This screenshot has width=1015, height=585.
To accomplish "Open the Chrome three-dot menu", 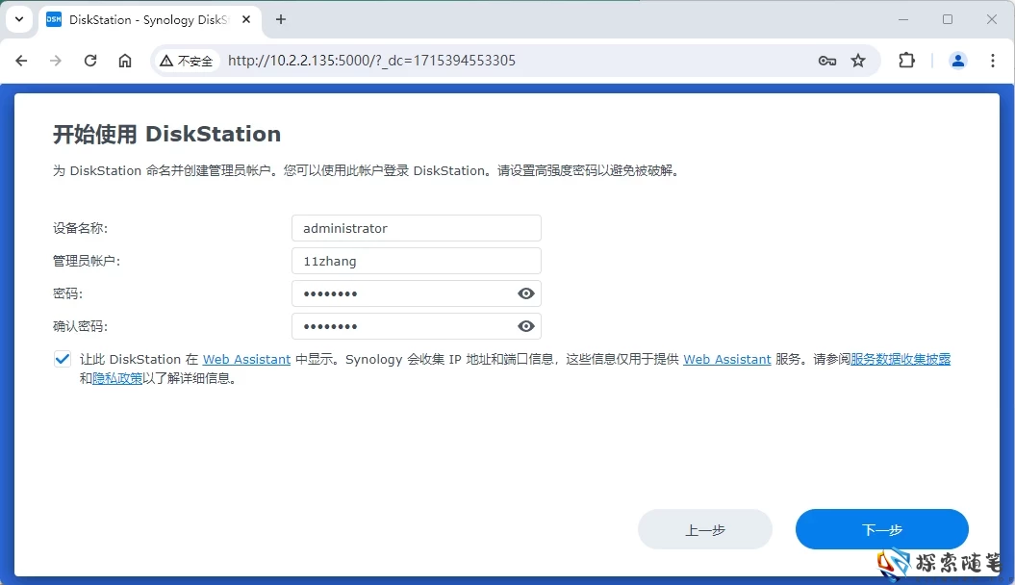I will click(x=993, y=60).
